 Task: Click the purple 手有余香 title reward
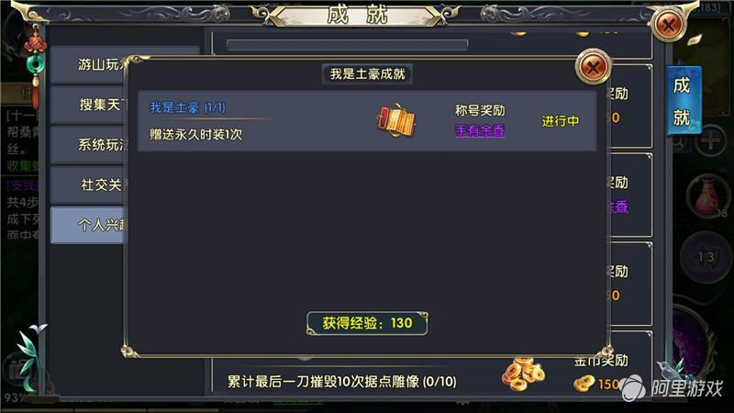pos(480,131)
